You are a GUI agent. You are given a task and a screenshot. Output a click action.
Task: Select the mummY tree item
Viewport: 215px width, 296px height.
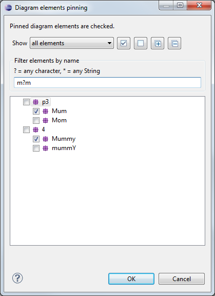coord(64,148)
